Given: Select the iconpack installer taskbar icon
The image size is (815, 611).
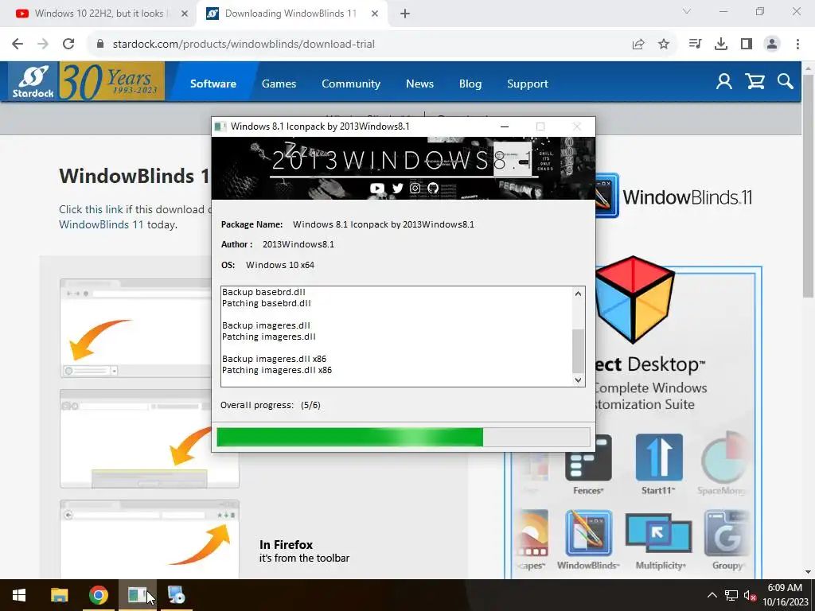Looking at the screenshot, I should point(137,595).
